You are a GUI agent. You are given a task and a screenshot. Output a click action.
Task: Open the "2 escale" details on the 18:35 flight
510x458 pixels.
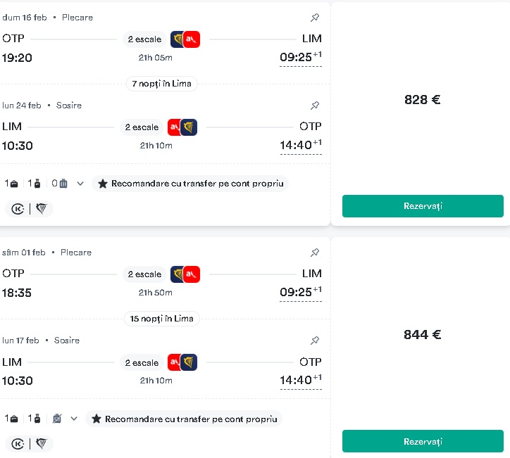(144, 274)
